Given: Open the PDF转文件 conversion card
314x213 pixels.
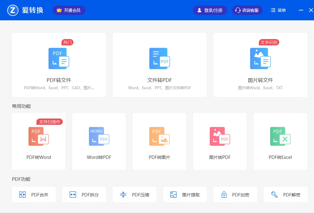Looking at the screenshot, I should (x=59, y=65).
